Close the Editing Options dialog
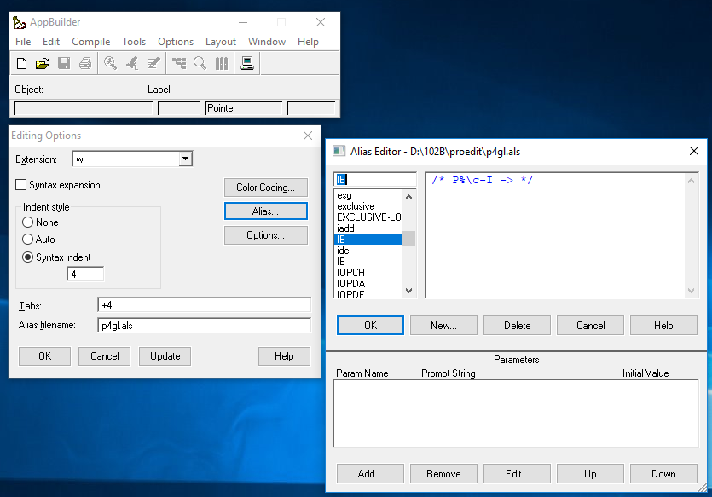This screenshot has width=712, height=497. (308, 136)
